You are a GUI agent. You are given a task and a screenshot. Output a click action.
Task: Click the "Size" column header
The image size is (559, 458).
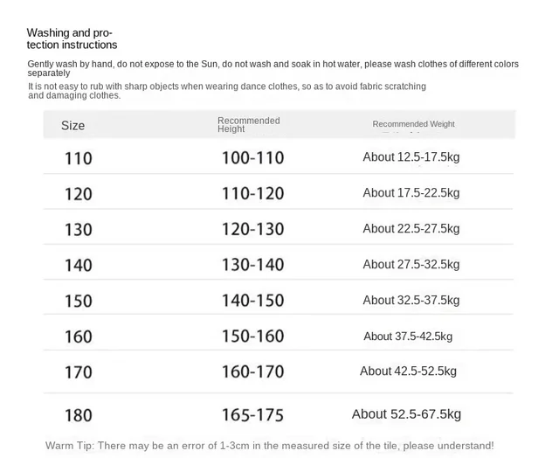[x=73, y=126]
